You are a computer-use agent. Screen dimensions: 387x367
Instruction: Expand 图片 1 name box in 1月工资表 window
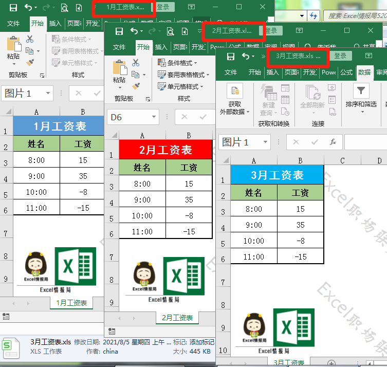(48, 93)
